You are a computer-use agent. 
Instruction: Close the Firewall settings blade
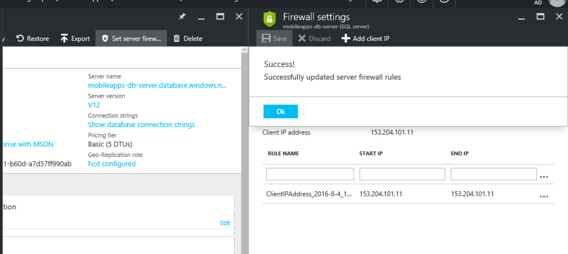click(x=559, y=17)
